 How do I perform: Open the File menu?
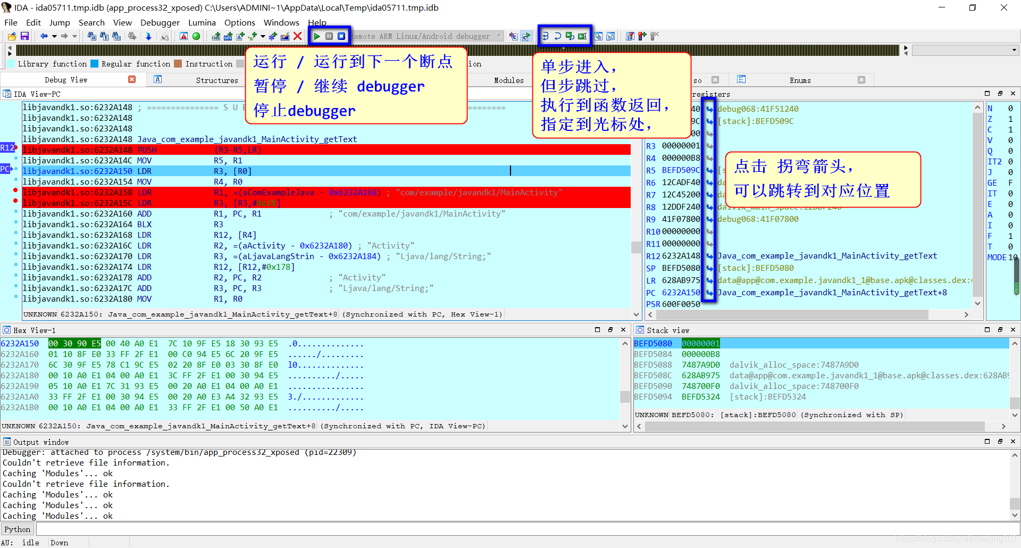click(11, 22)
